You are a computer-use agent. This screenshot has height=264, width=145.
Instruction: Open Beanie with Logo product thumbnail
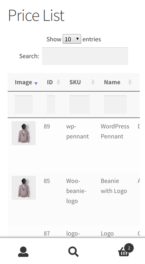(24, 188)
